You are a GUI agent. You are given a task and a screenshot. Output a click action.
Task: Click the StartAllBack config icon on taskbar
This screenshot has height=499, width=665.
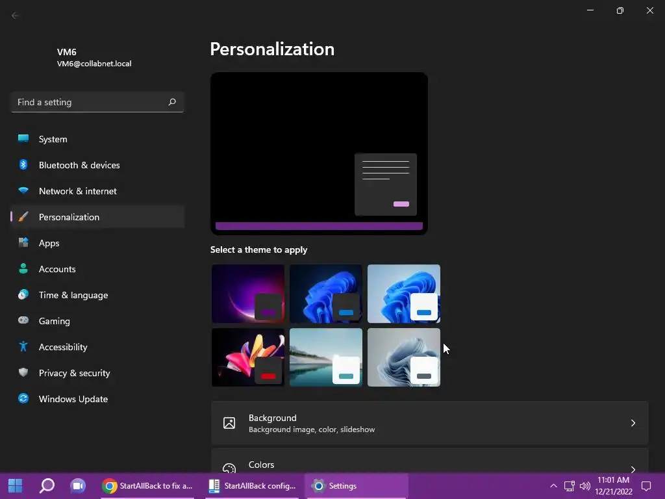point(214,486)
